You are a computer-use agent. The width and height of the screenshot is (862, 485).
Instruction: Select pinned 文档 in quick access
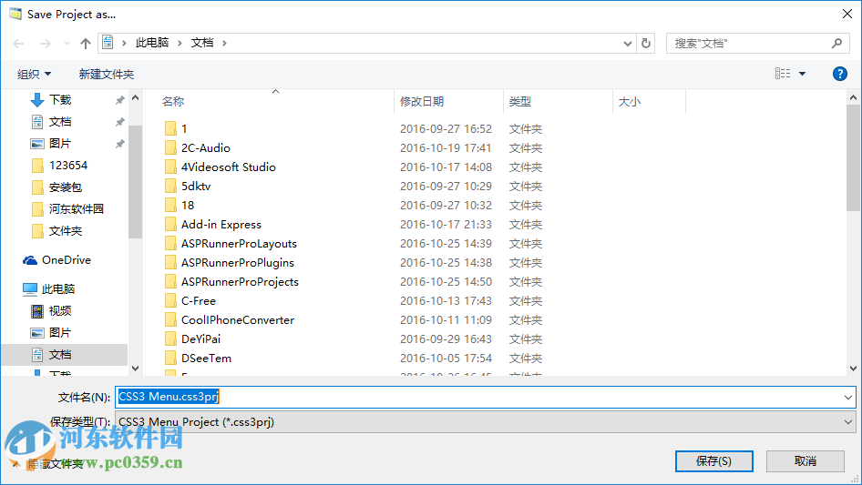pyautogui.click(x=60, y=122)
